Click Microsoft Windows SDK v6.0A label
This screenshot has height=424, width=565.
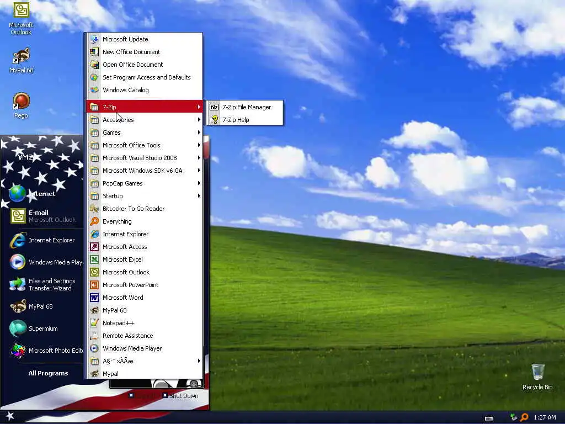point(142,171)
